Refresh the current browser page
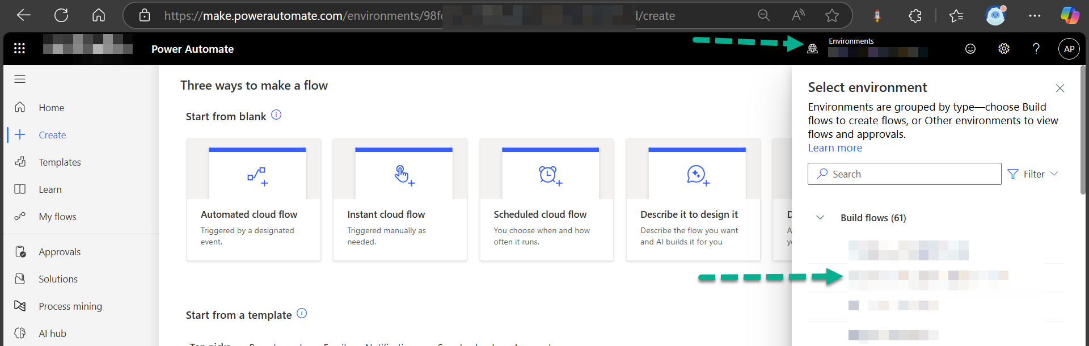The height and width of the screenshot is (346, 1089). (x=61, y=15)
